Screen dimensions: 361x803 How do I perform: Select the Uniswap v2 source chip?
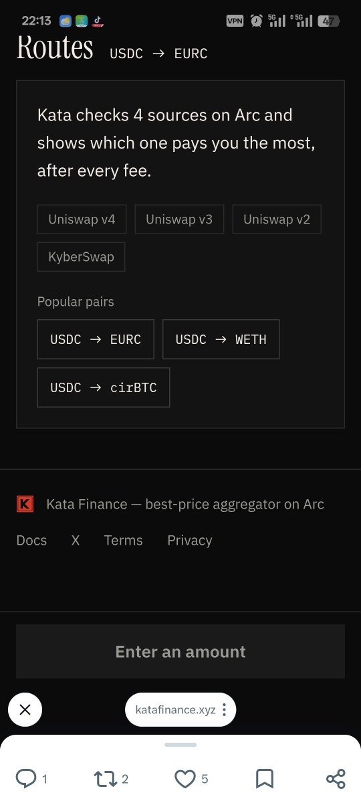[277, 219]
